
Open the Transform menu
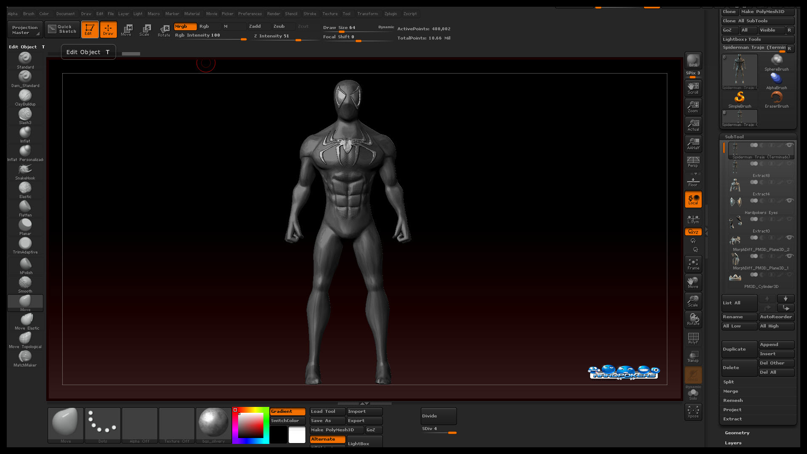tap(367, 14)
